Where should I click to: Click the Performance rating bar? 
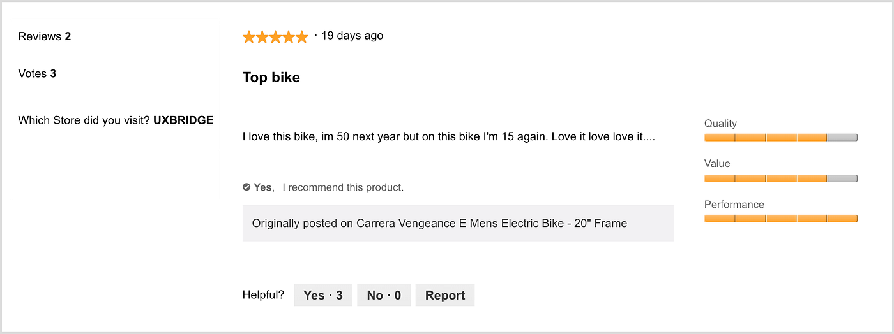780,219
